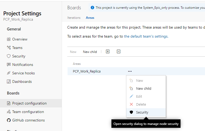
Task: Choose Edit in the context menu
Action: (146, 96)
